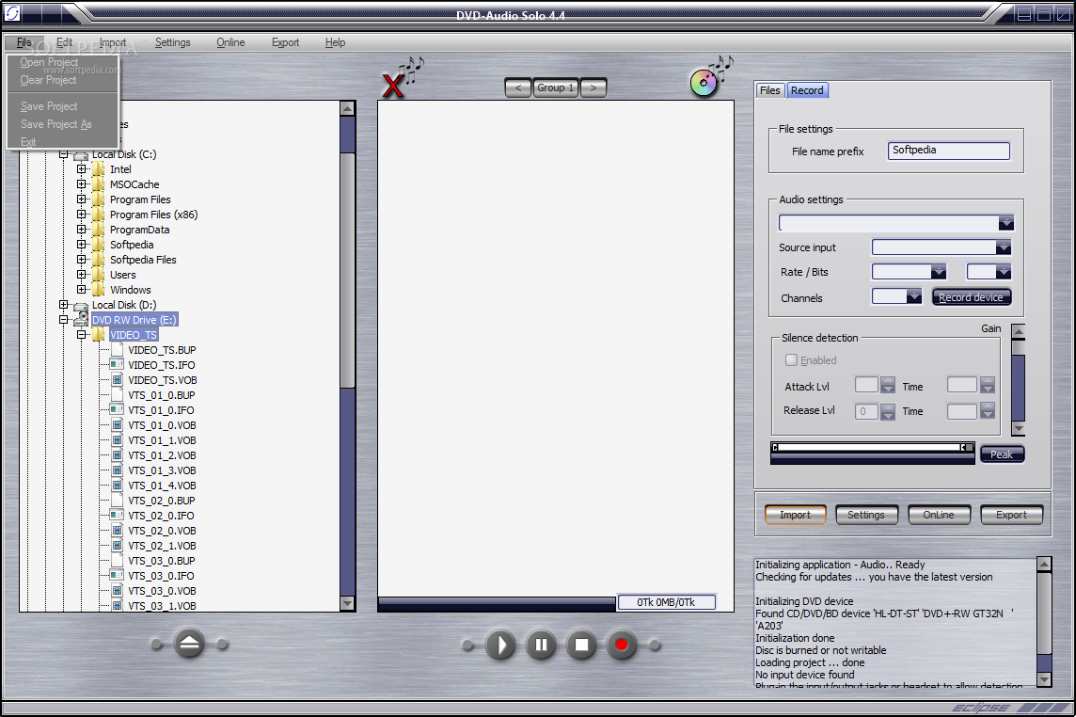The width and height of the screenshot is (1076, 717).
Task: Click the VTS_01_0.IFO file icon
Action: pyautogui.click(x=117, y=410)
